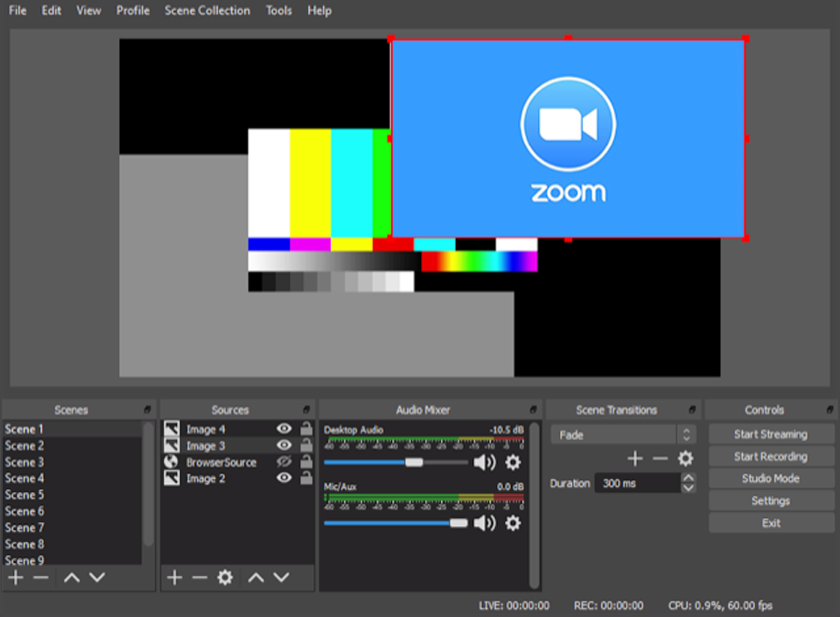Move source up in Sources panel
The height and width of the screenshot is (617, 840).
click(255, 578)
